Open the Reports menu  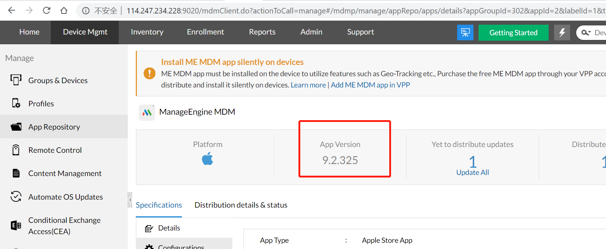[x=262, y=32]
